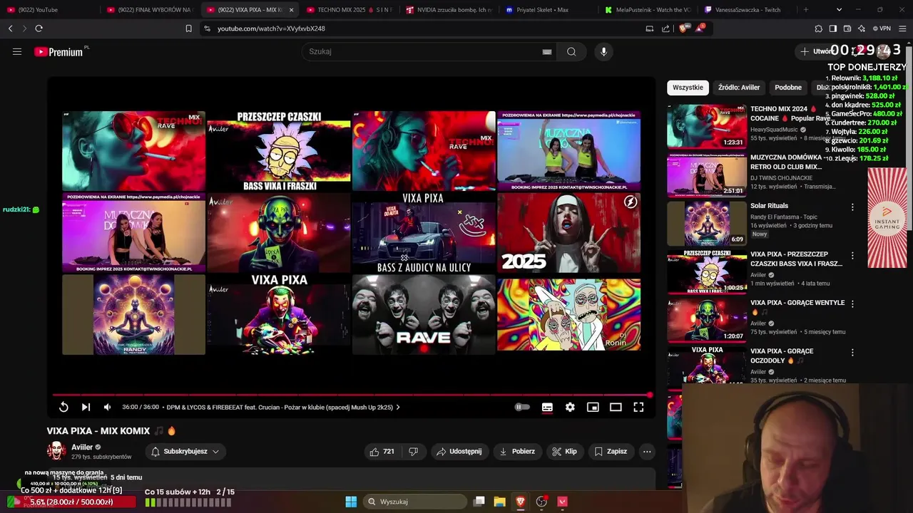
Task: Open MUZYCZNA DOMÓWKA sidebar video
Action: point(707,175)
